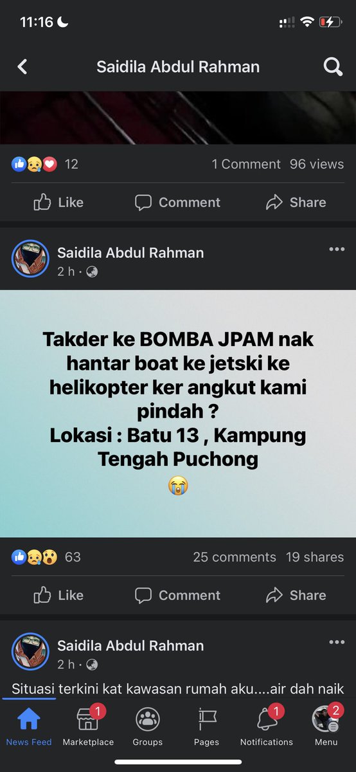The height and width of the screenshot is (772, 356).
Task: Tap the back arrow in the header
Action: 22,66
